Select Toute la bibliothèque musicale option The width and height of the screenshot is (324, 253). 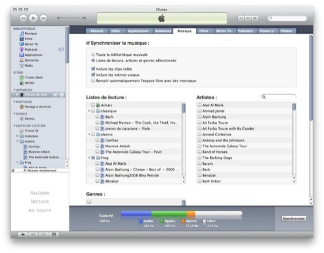[93, 54]
